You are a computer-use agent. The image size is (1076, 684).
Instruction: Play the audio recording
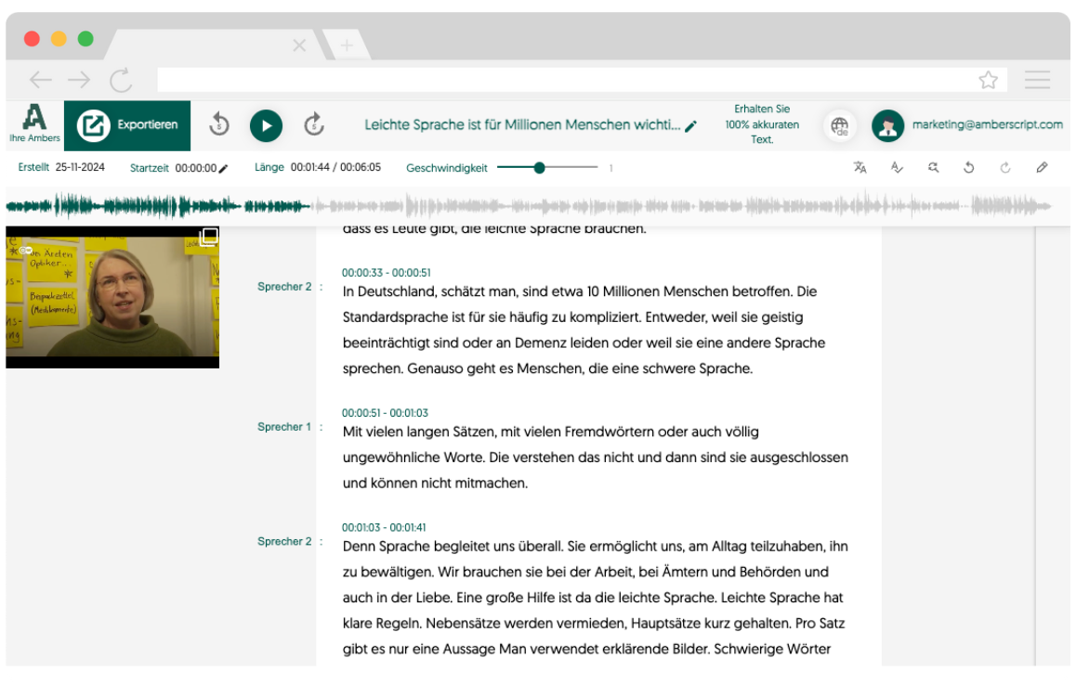click(x=267, y=125)
